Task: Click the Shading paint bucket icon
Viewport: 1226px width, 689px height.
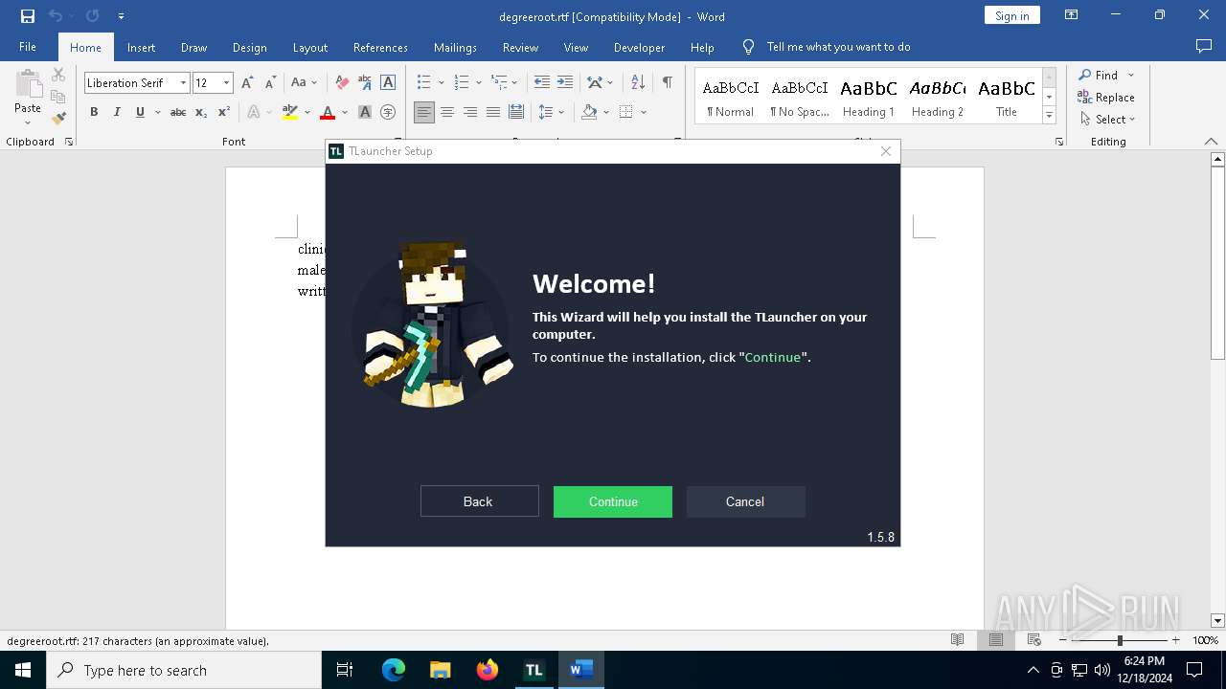Action: [589, 112]
